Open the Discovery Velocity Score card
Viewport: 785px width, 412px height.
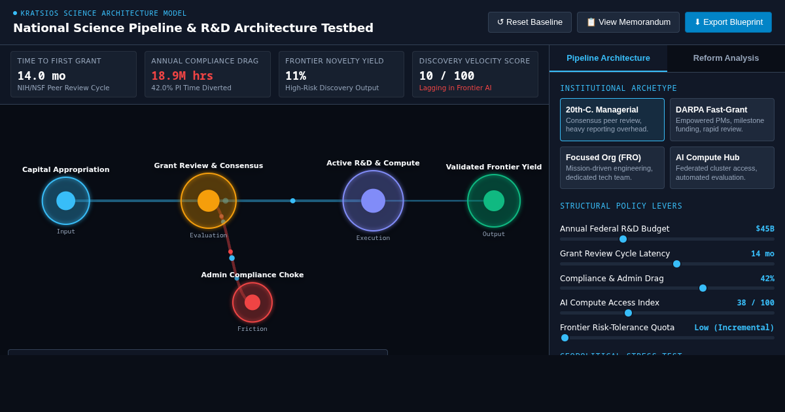coord(476,75)
